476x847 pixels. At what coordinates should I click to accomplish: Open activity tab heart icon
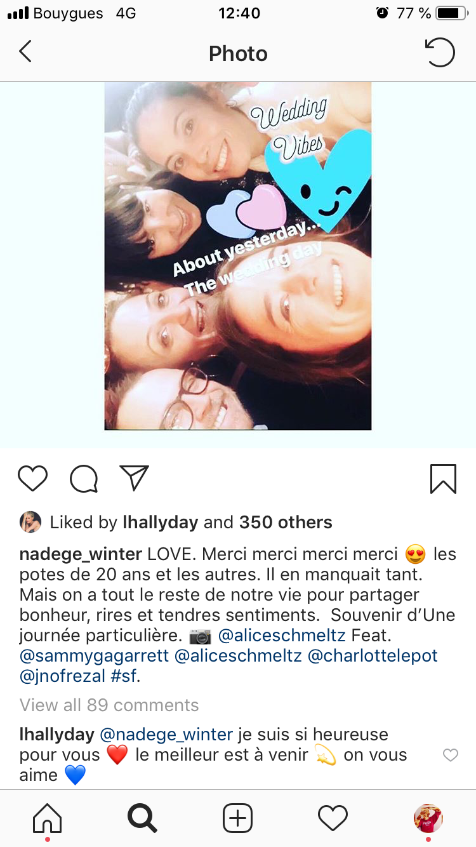333,818
